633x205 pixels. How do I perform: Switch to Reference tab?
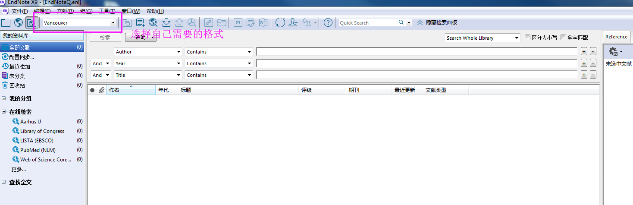coord(617,37)
